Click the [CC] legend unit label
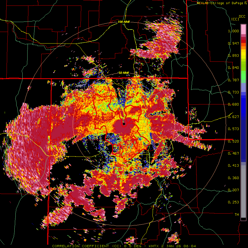Image resolution: width=248 pixels, height=248 pixels. [x=235, y=19]
